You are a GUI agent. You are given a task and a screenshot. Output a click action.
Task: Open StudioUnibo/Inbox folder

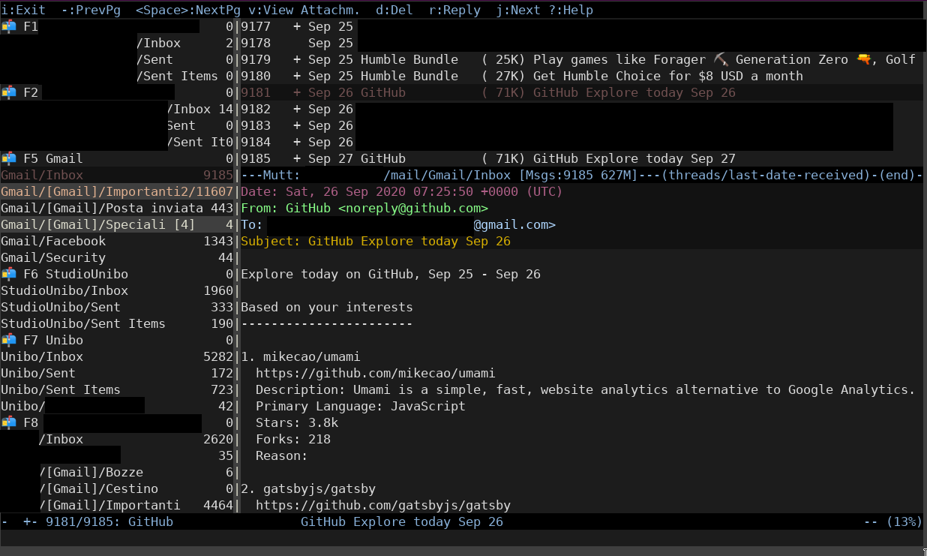tap(117, 291)
